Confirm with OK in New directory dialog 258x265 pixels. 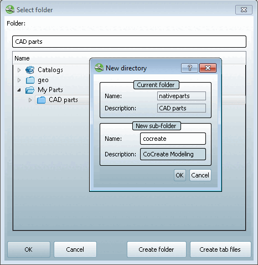coord(180,175)
